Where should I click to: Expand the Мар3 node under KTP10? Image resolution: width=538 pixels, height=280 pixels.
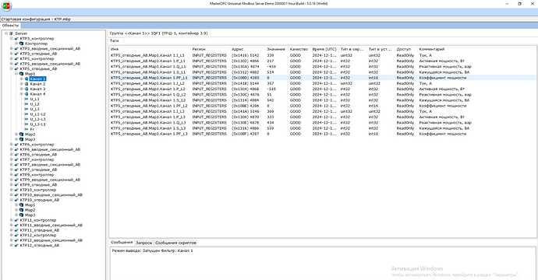pyautogui.click(x=16, y=215)
